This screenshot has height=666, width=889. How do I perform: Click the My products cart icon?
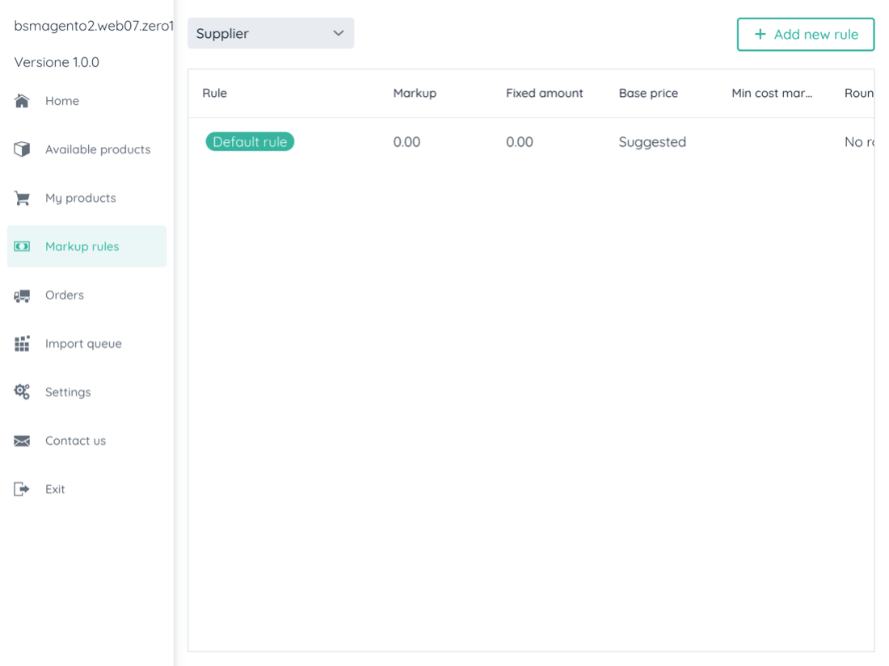[x=22, y=198]
